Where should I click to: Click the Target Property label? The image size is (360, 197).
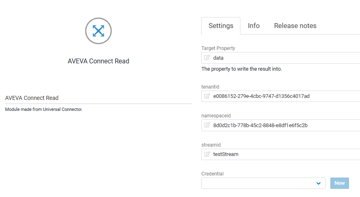point(218,48)
